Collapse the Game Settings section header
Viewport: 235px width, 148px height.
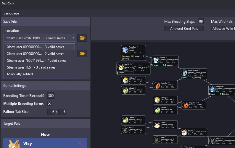(x=45, y=86)
